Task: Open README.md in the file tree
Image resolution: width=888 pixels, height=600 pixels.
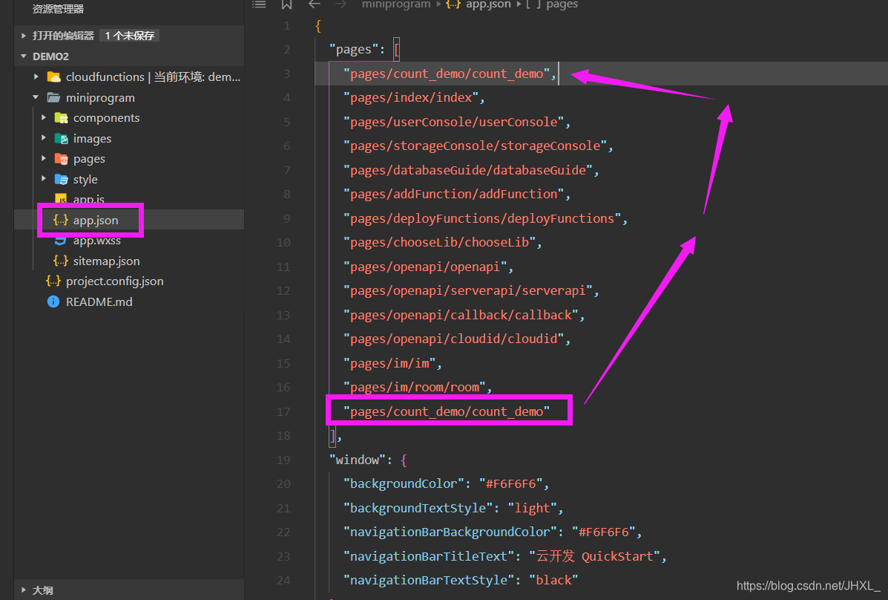Action: tap(99, 301)
